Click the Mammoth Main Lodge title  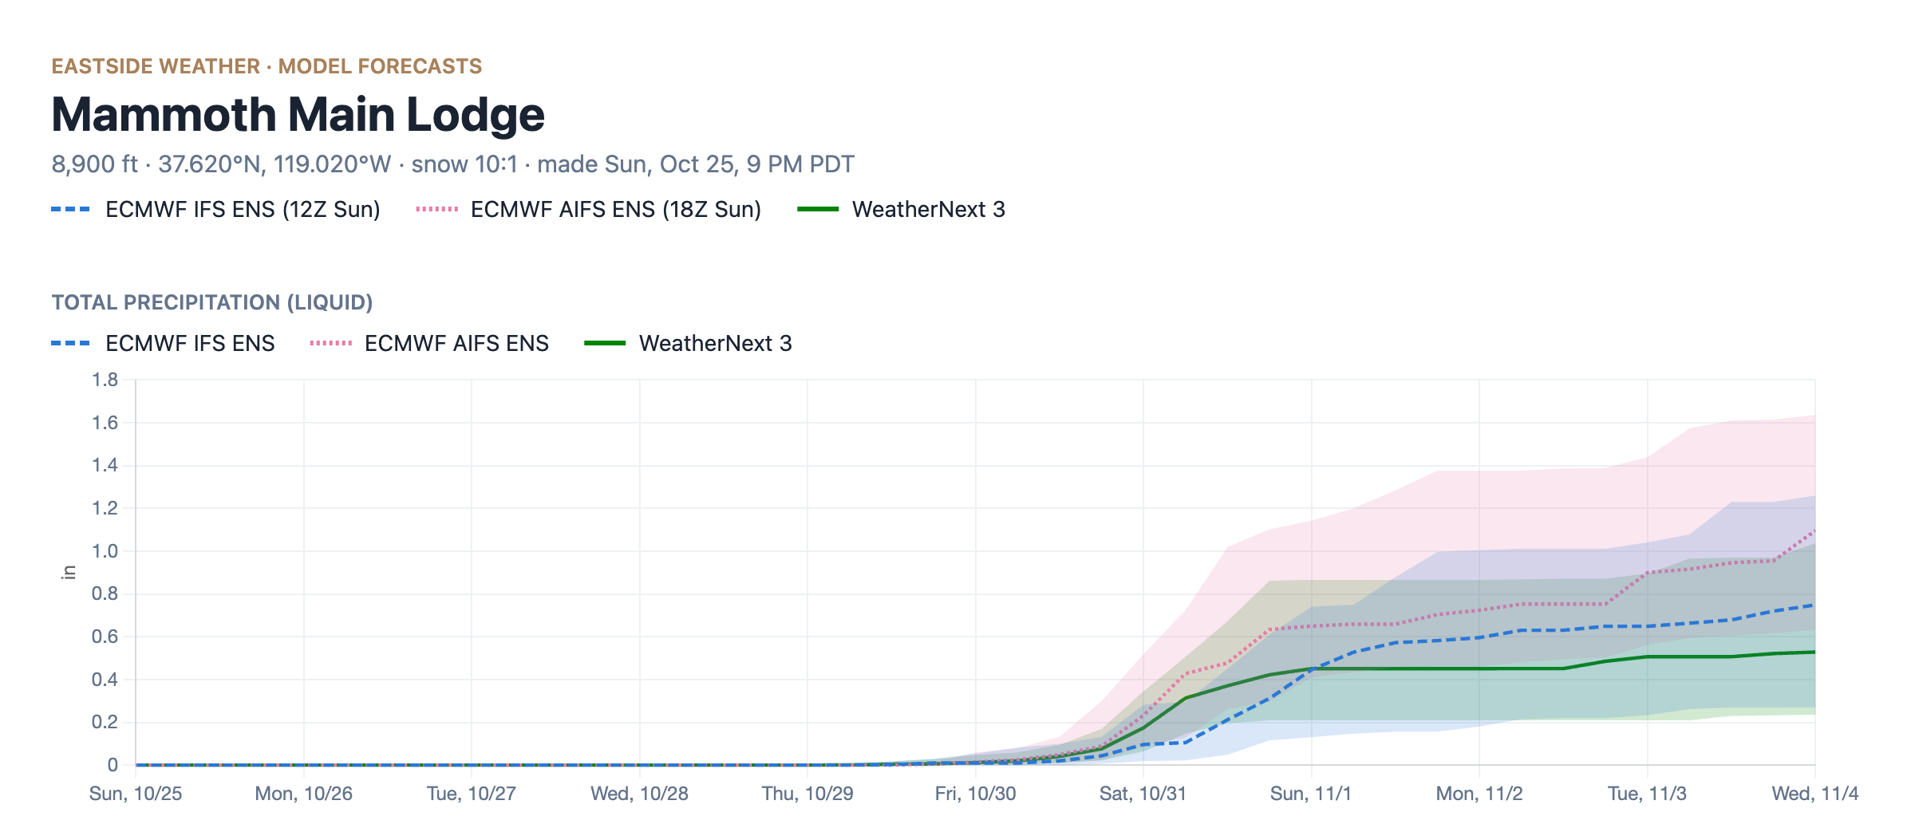click(x=298, y=114)
